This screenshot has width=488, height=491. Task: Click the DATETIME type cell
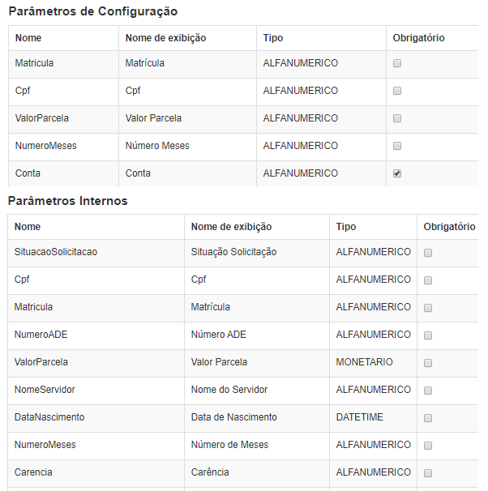[360, 417]
